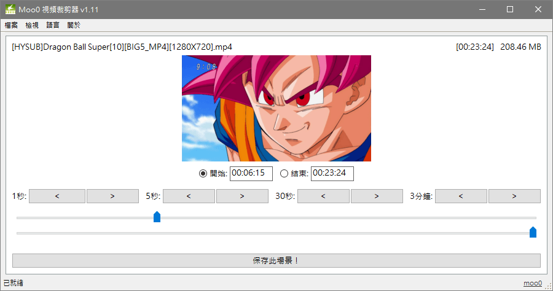Screen dimensions: 553x291
Task: Click the video preview thumbnail
Action: [x=276, y=108]
